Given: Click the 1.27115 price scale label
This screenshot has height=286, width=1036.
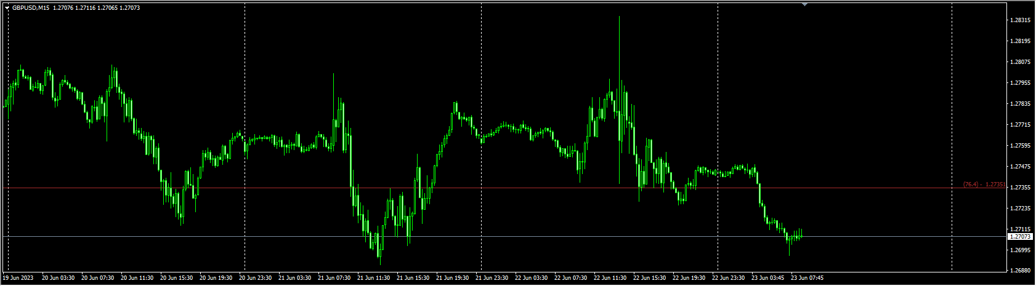Looking at the screenshot, I should click(x=1021, y=229).
